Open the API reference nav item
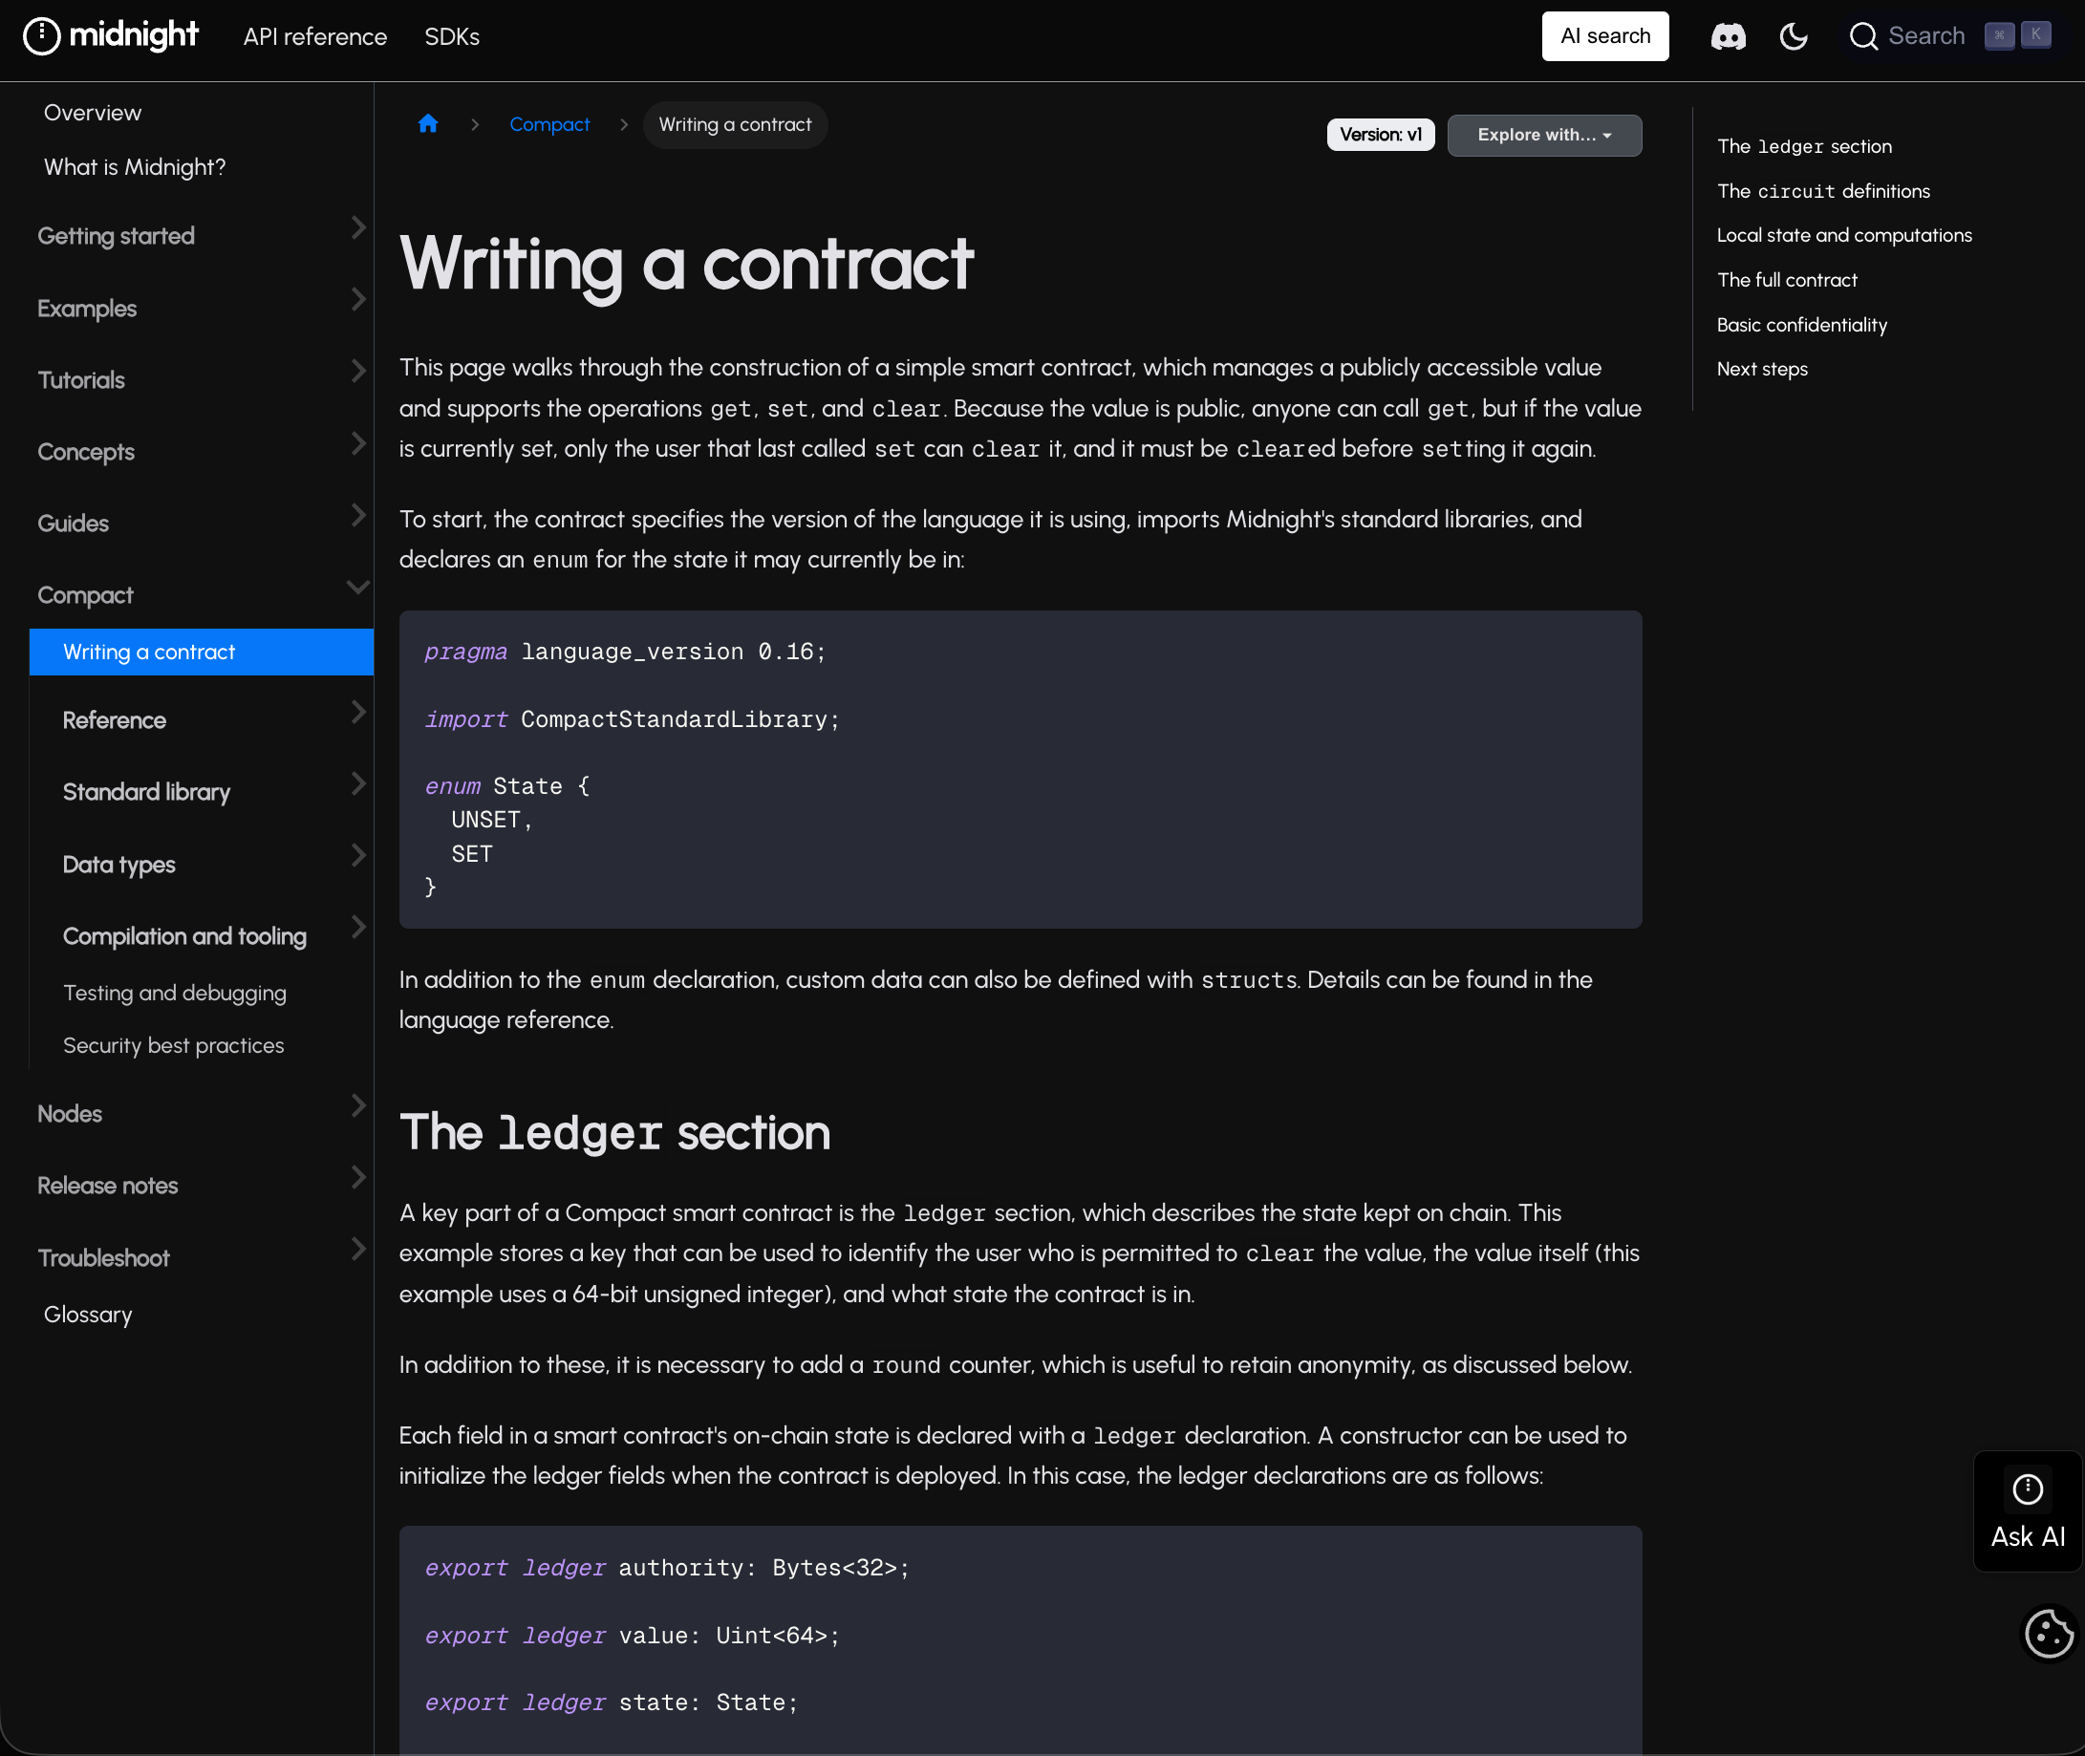Viewport: 2085px width, 1756px height. (314, 37)
